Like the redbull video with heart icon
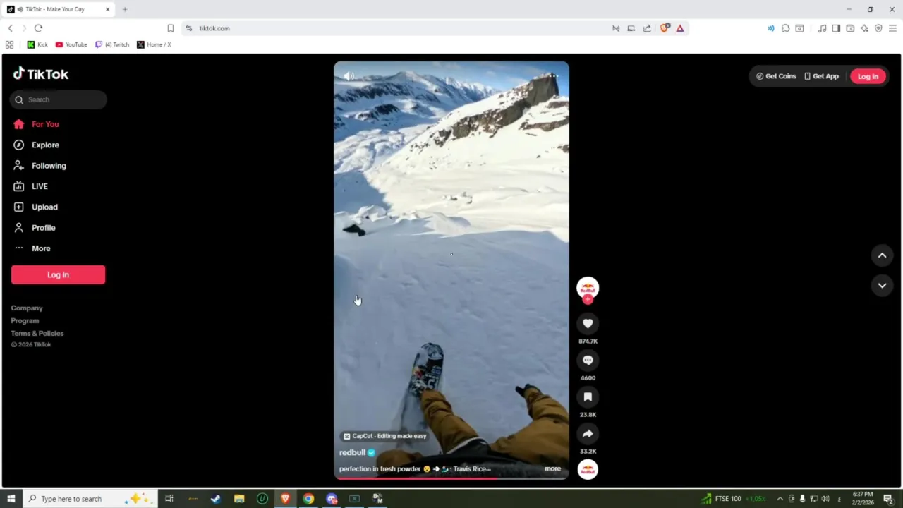 click(588, 323)
